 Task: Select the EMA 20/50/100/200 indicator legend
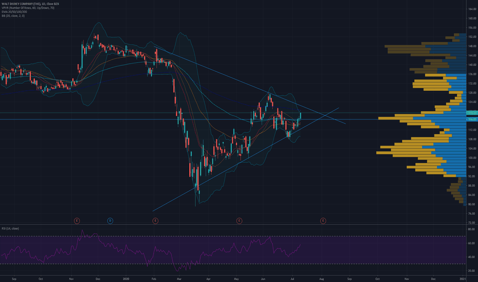pyautogui.click(x=14, y=12)
